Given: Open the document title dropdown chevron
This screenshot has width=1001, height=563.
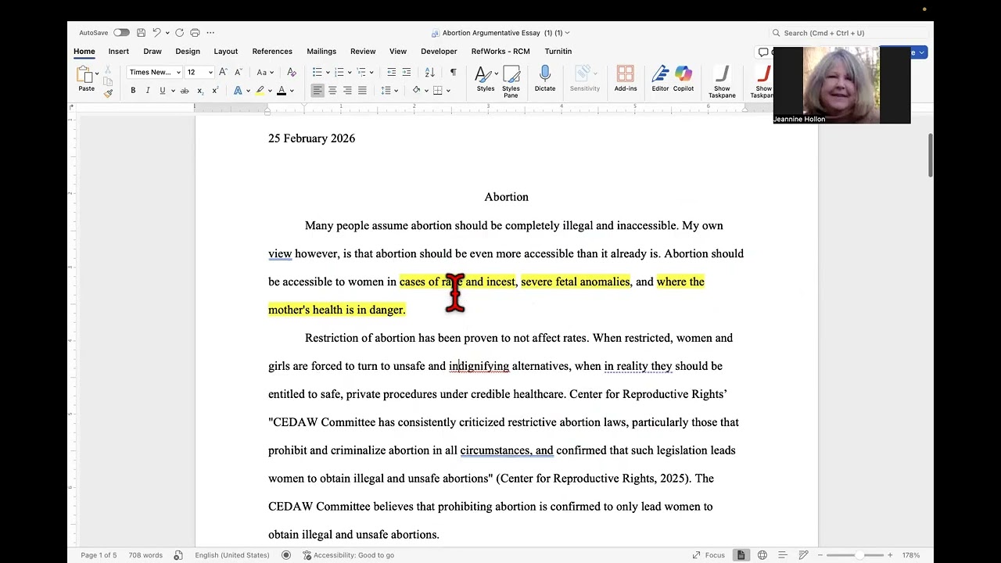Looking at the screenshot, I should [567, 33].
